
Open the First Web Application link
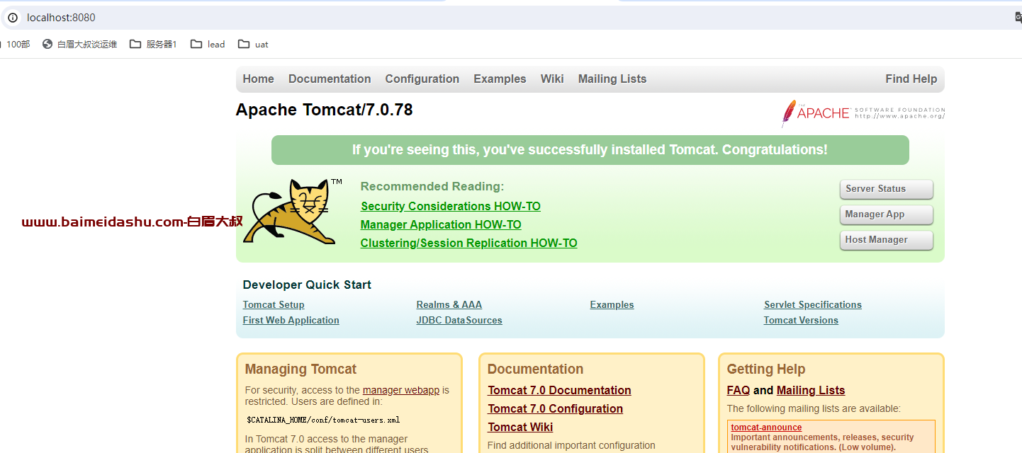(x=291, y=320)
